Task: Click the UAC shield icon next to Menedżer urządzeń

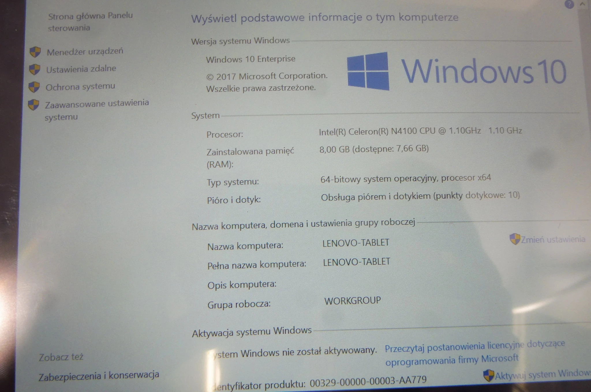Action: [x=35, y=52]
